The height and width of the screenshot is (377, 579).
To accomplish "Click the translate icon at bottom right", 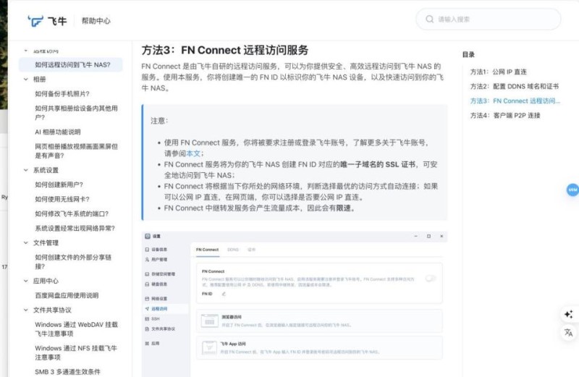I will tap(568, 332).
